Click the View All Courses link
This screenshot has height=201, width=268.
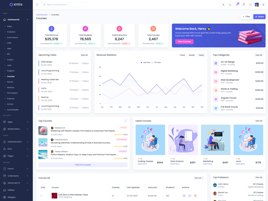83,165
